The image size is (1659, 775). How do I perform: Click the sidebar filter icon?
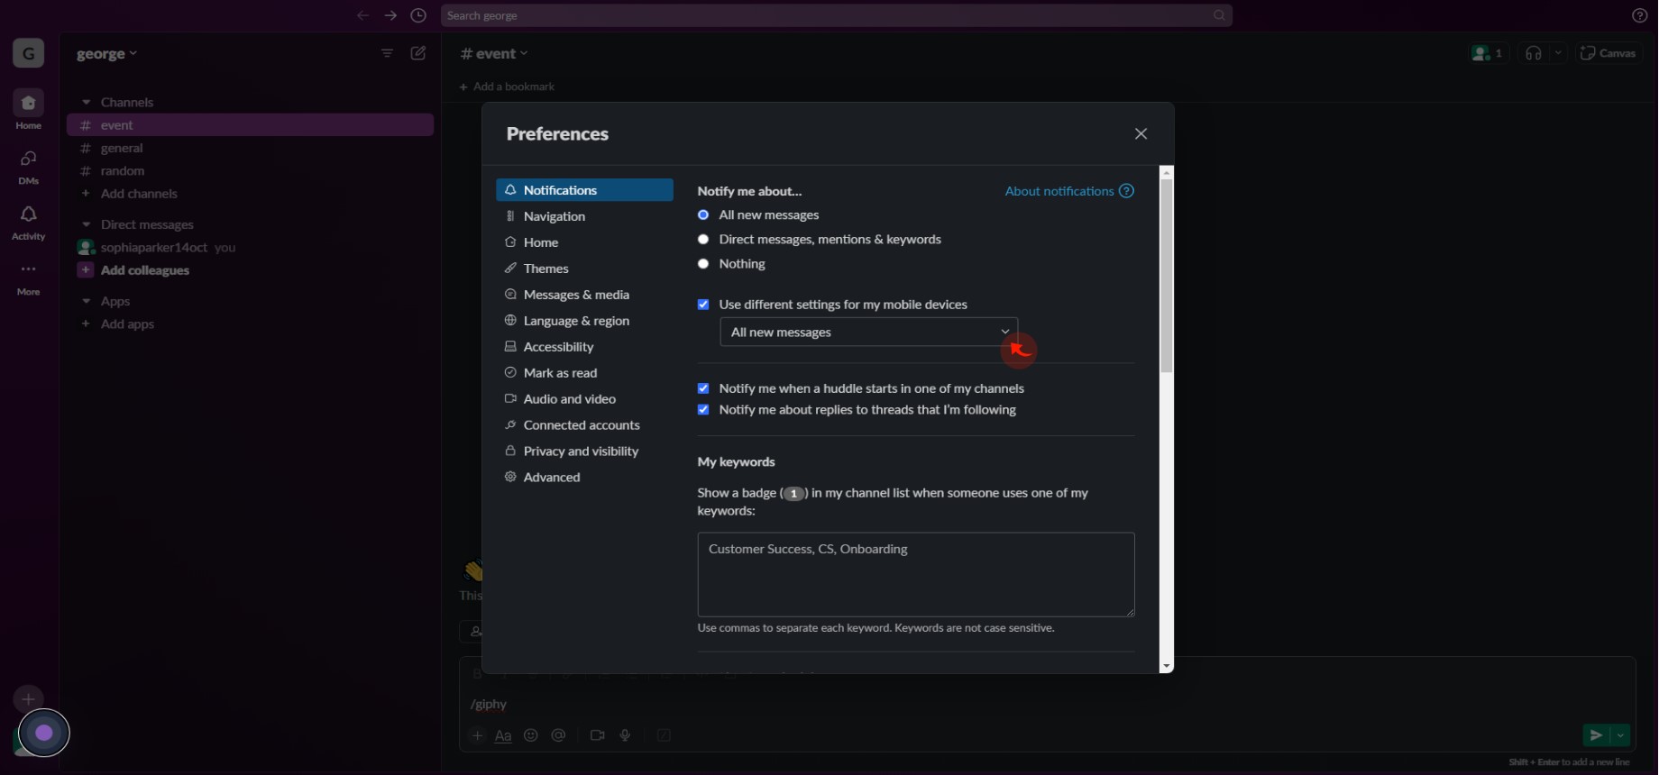[387, 53]
